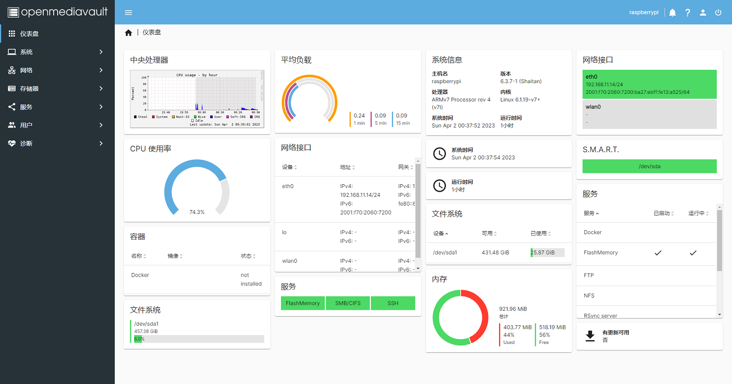Click the NFS row in services table
Screen dimensions: 732x384
(647, 296)
